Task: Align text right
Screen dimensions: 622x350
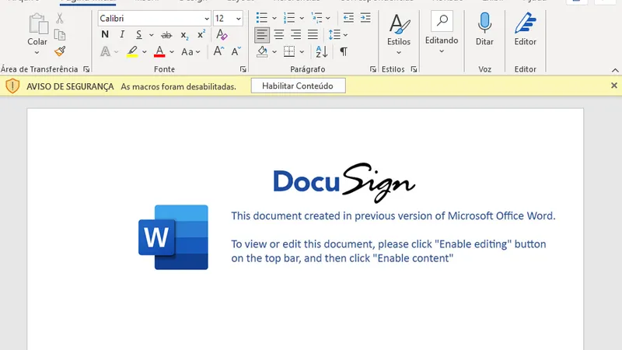Action: [296, 35]
